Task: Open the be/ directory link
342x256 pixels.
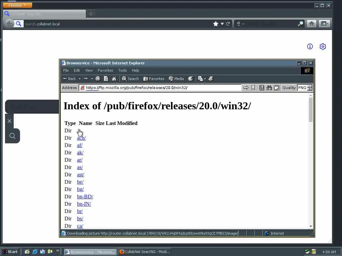Action: (x=80, y=182)
